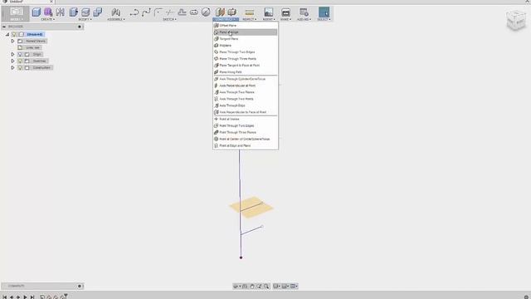Toggle root component visibility lightbulb

[x=14, y=34]
